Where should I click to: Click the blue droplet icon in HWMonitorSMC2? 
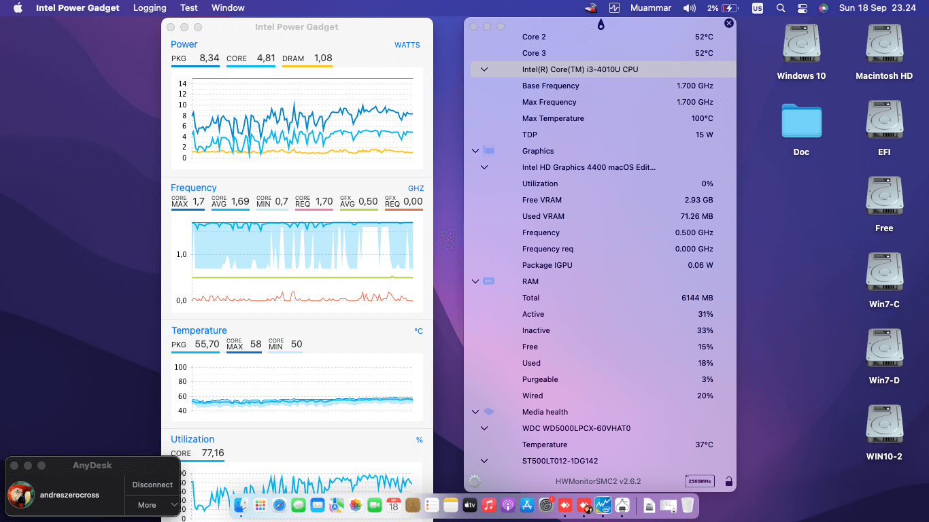tap(601, 25)
